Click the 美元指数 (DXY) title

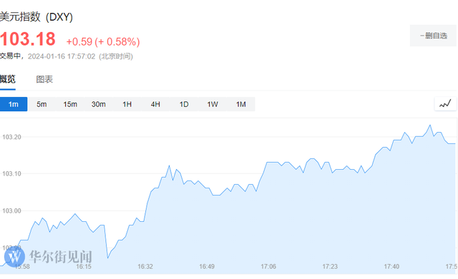36,17
